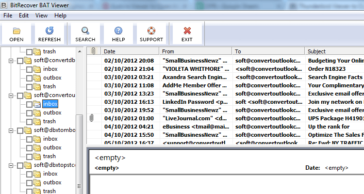The image size is (364, 194).
Task: Sort emails by To column header
Action: coord(268,51)
